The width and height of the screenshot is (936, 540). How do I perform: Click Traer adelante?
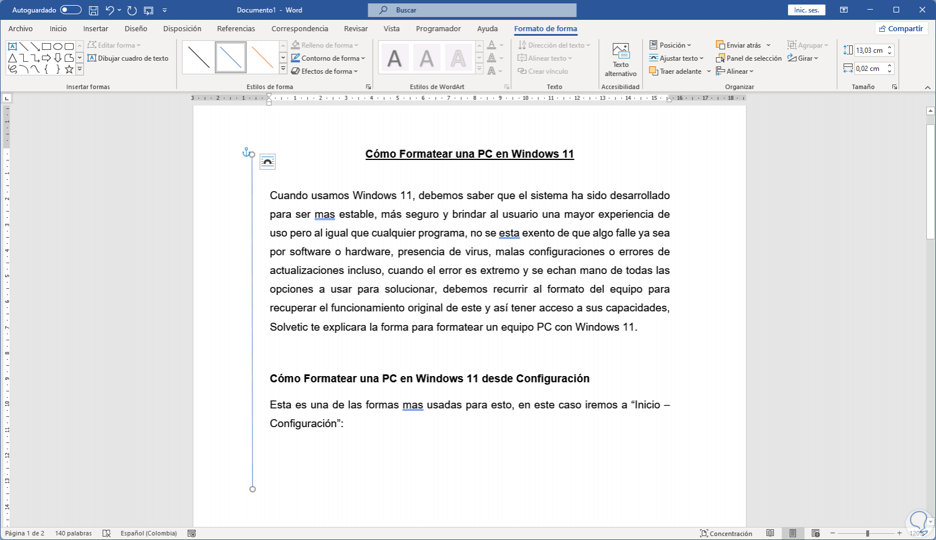[x=676, y=71]
